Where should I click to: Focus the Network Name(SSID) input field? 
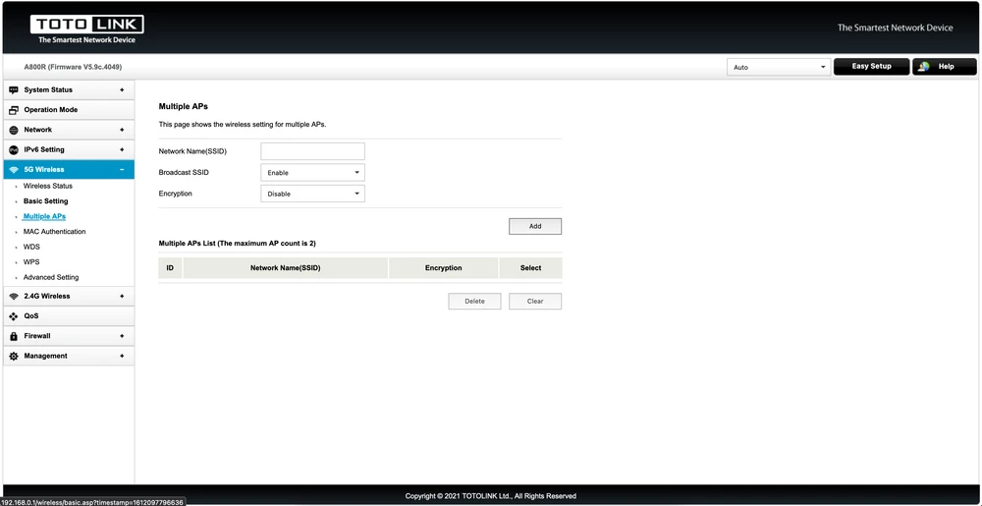(312, 151)
